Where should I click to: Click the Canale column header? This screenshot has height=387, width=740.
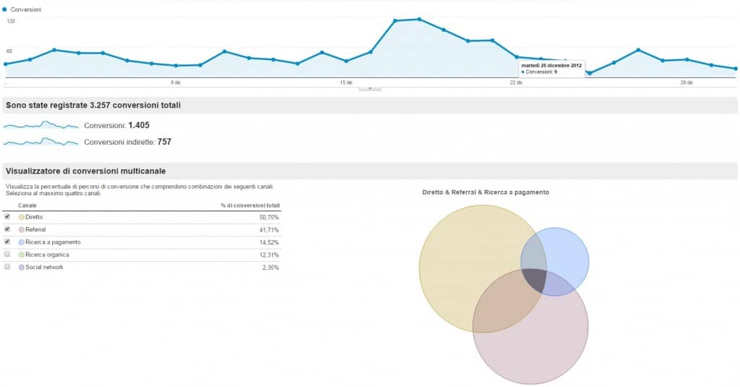(27, 205)
